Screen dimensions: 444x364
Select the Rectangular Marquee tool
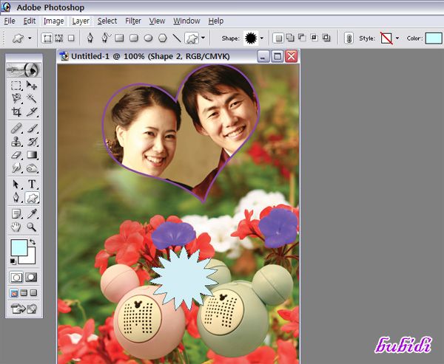[16, 86]
